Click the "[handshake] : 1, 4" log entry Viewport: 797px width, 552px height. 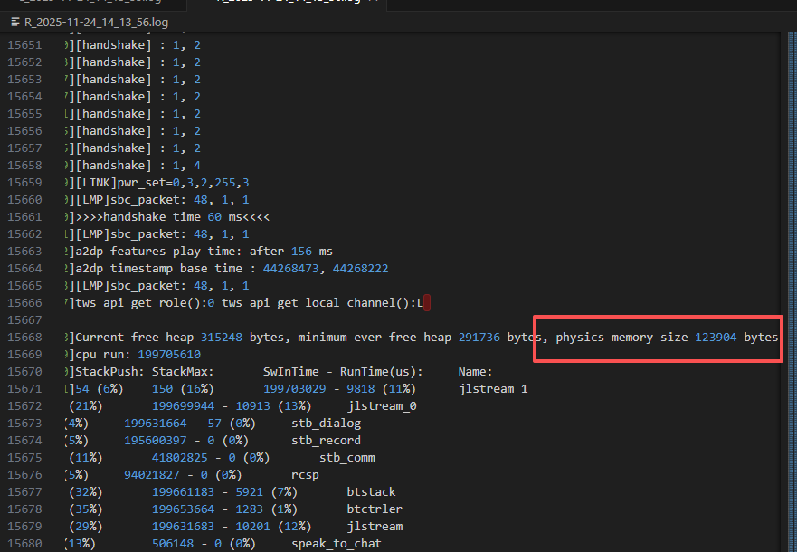(138, 166)
